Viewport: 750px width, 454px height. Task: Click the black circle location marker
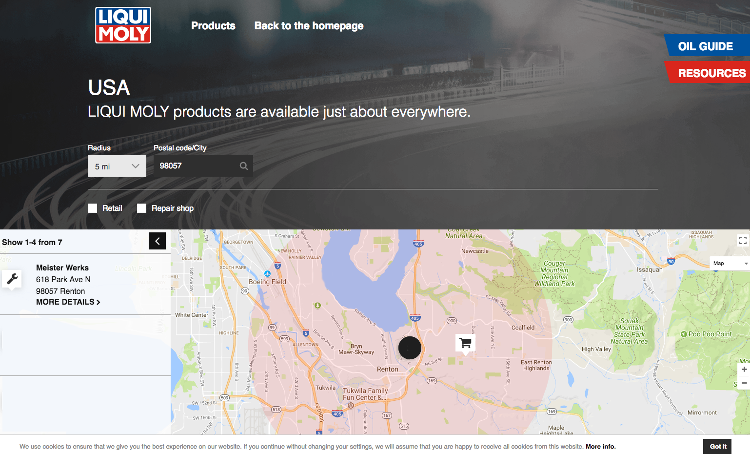(410, 348)
